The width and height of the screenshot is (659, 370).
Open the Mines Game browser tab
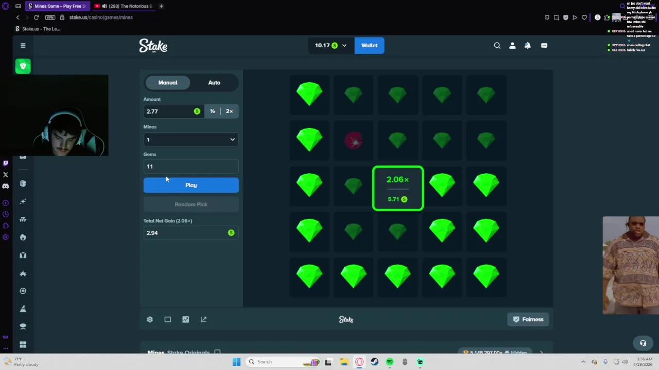point(57,6)
